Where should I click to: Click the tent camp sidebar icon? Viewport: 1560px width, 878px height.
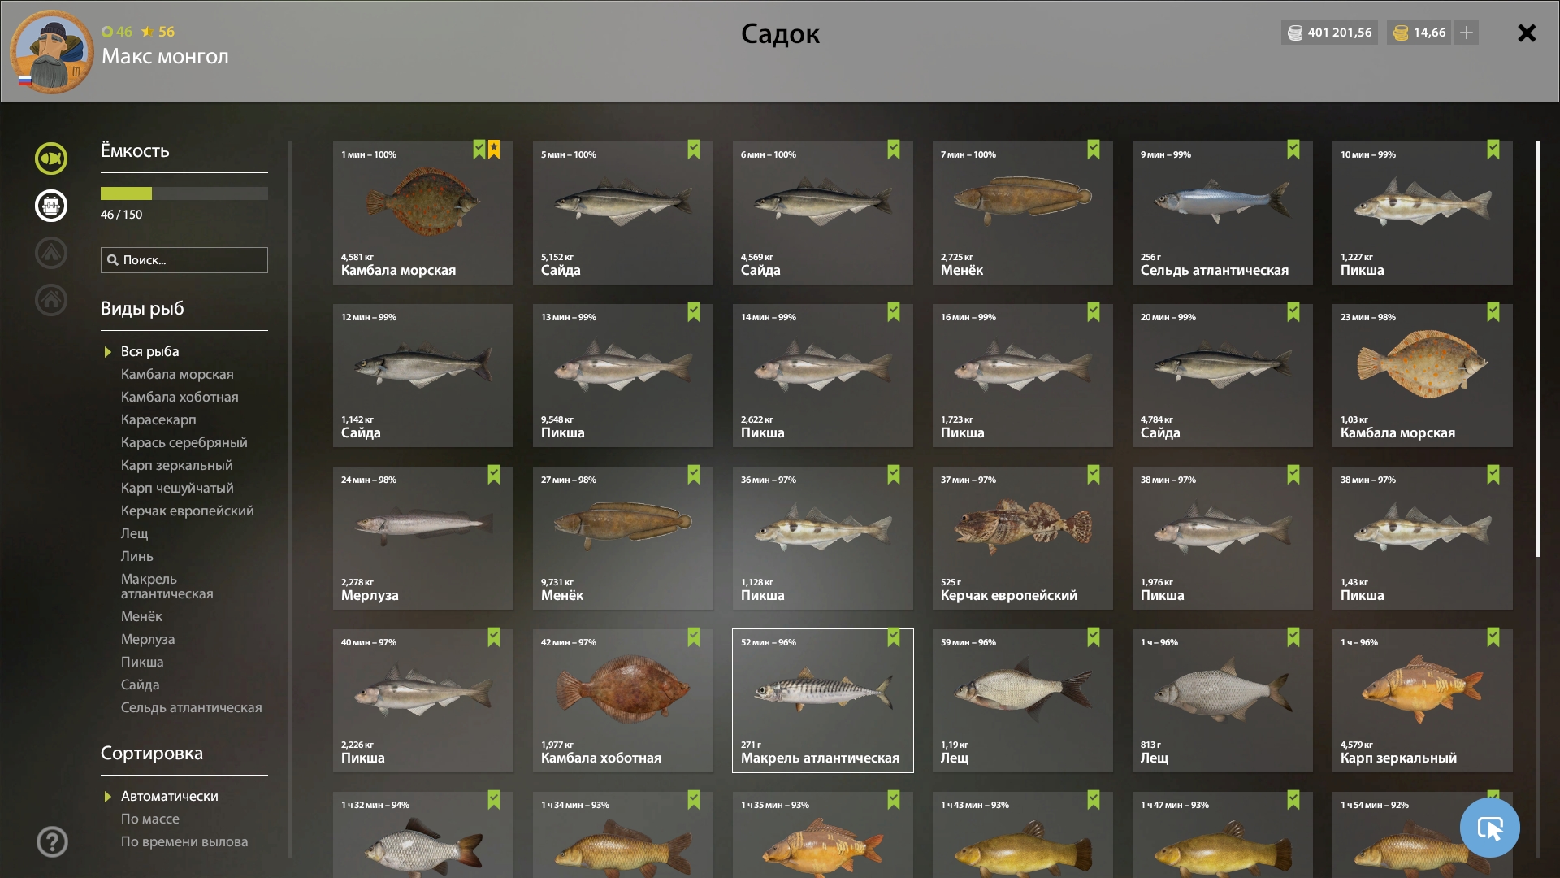[51, 253]
